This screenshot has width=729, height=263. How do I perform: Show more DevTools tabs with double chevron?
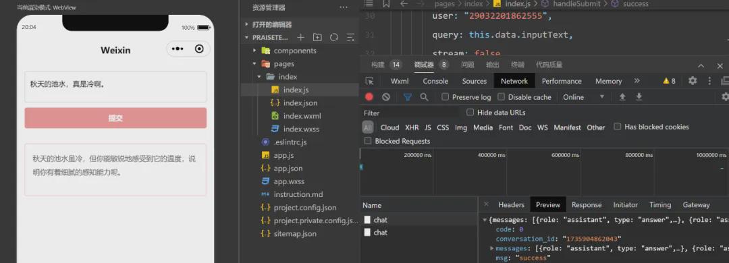[x=637, y=81]
